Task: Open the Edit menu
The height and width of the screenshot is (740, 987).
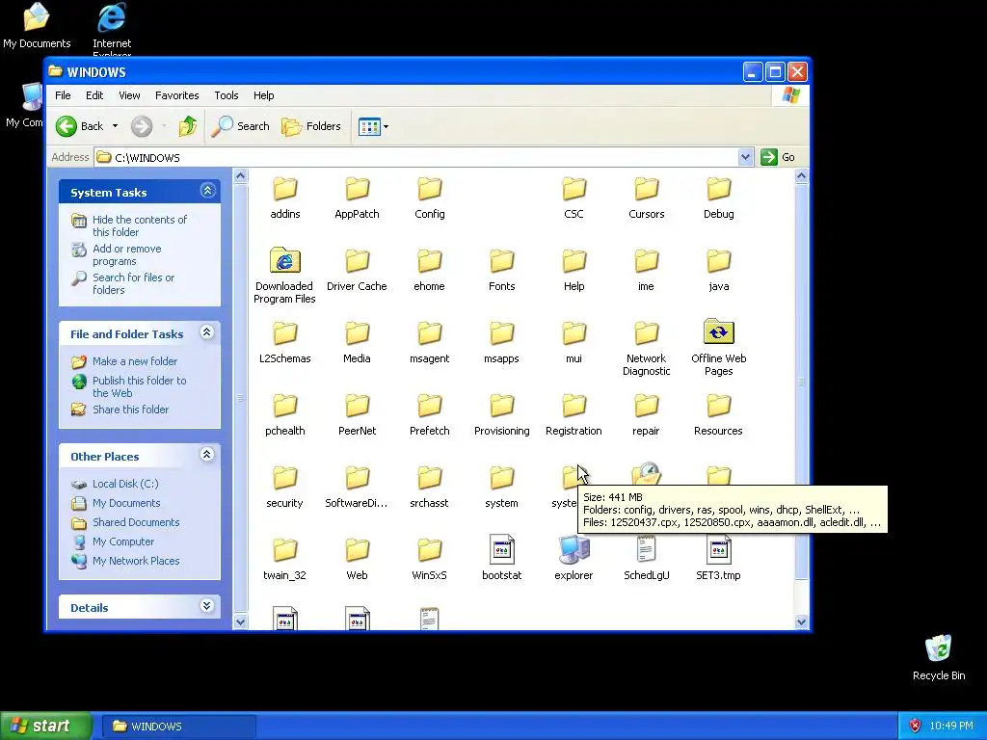Action: pos(94,95)
